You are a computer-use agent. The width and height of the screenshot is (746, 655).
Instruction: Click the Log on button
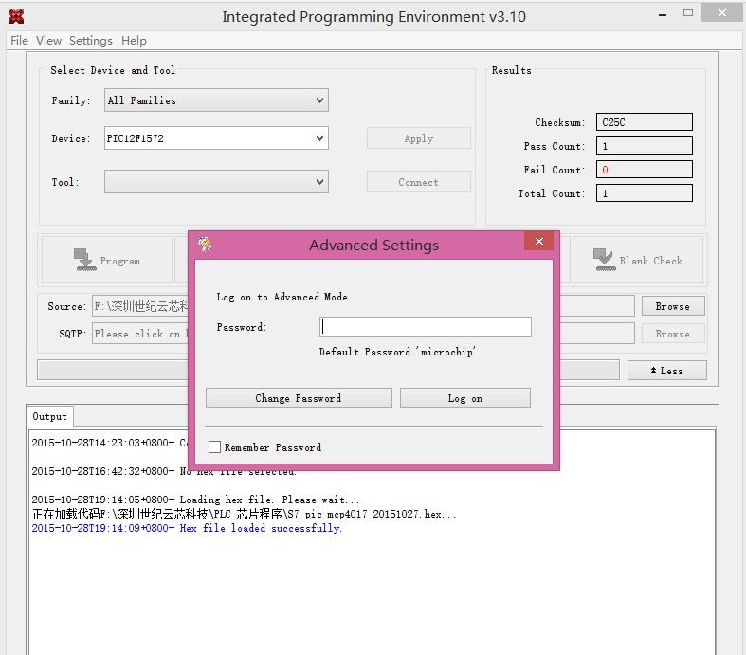click(x=465, y=398)
